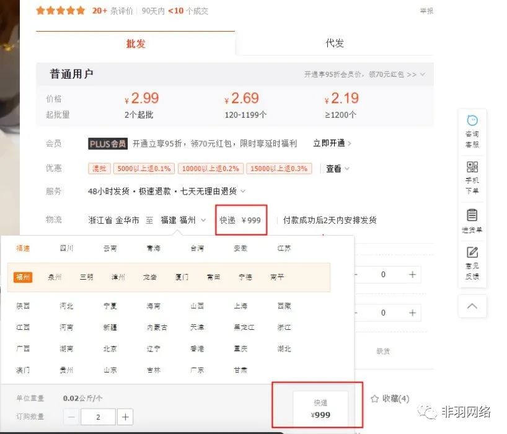
Task: Click the 立即开通 membership link
Action: tap(332, 143)
